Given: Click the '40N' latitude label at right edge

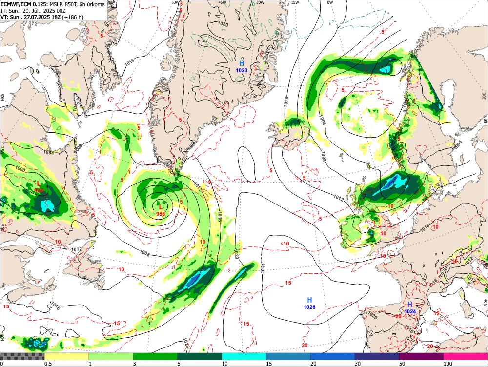Looking at the screenshot, I should pos(485,303).
